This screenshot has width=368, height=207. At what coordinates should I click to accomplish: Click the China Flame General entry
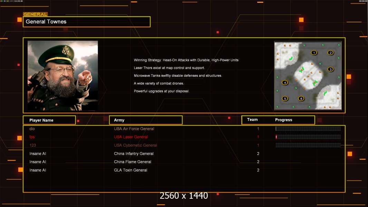[133, 162]
